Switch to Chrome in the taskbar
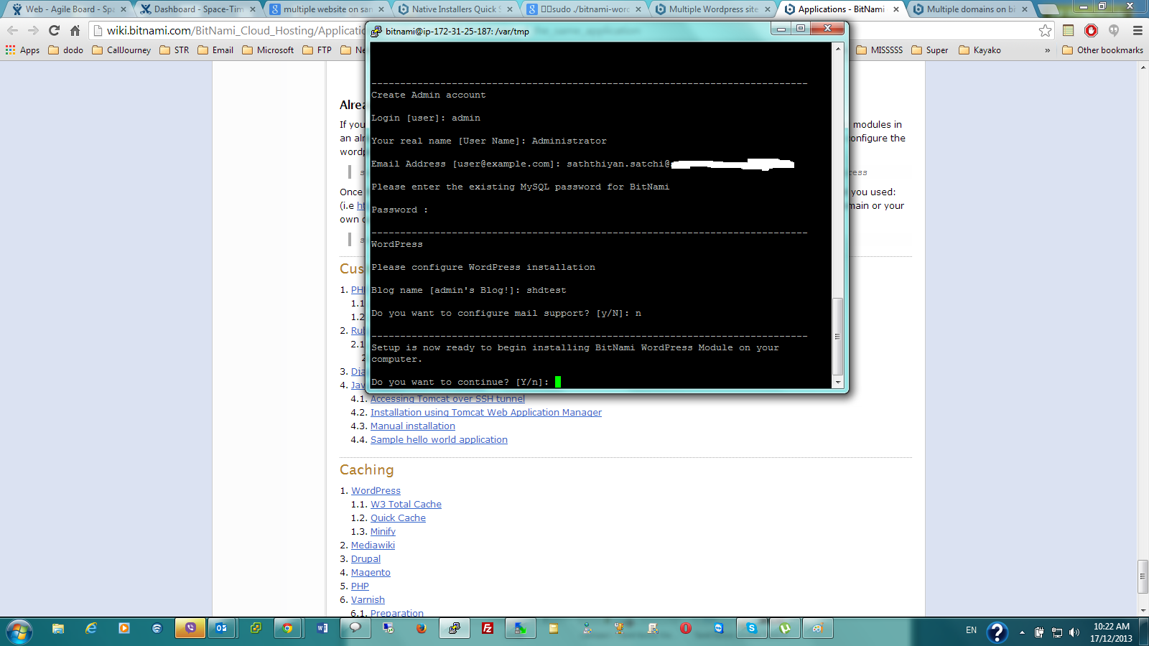This screenshot has height=646, width=1149. [288, 629]
